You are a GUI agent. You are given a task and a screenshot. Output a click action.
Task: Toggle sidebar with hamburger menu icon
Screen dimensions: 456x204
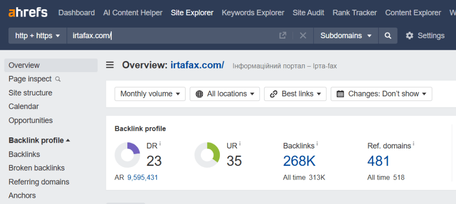110,65
